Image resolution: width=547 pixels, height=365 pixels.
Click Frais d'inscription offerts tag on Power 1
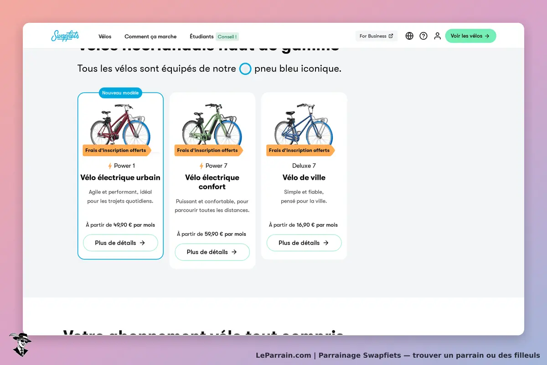pyautogui.click(x=117, y=150)
